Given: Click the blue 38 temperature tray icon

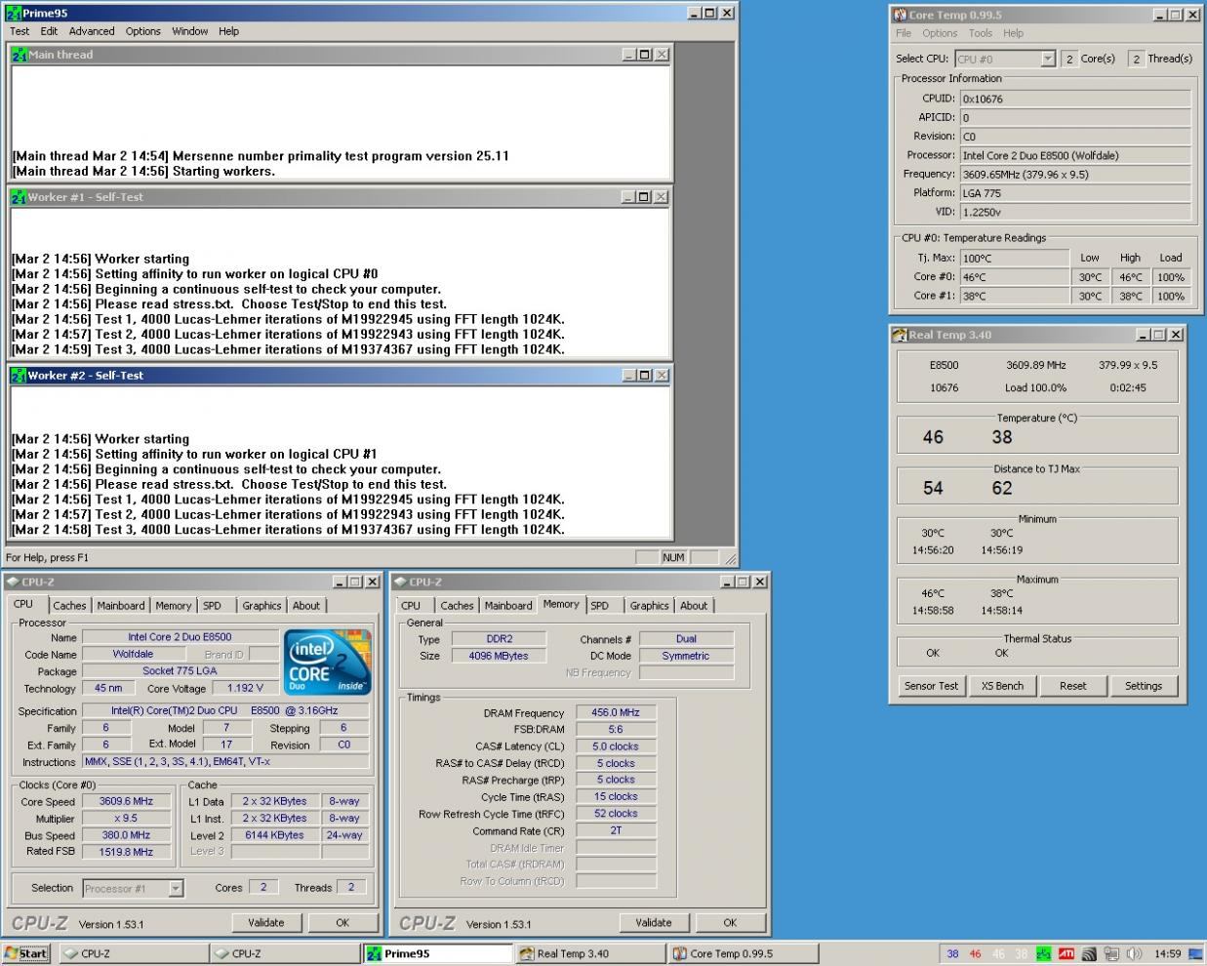Looking at the screenshot, I should click(952, 954).
